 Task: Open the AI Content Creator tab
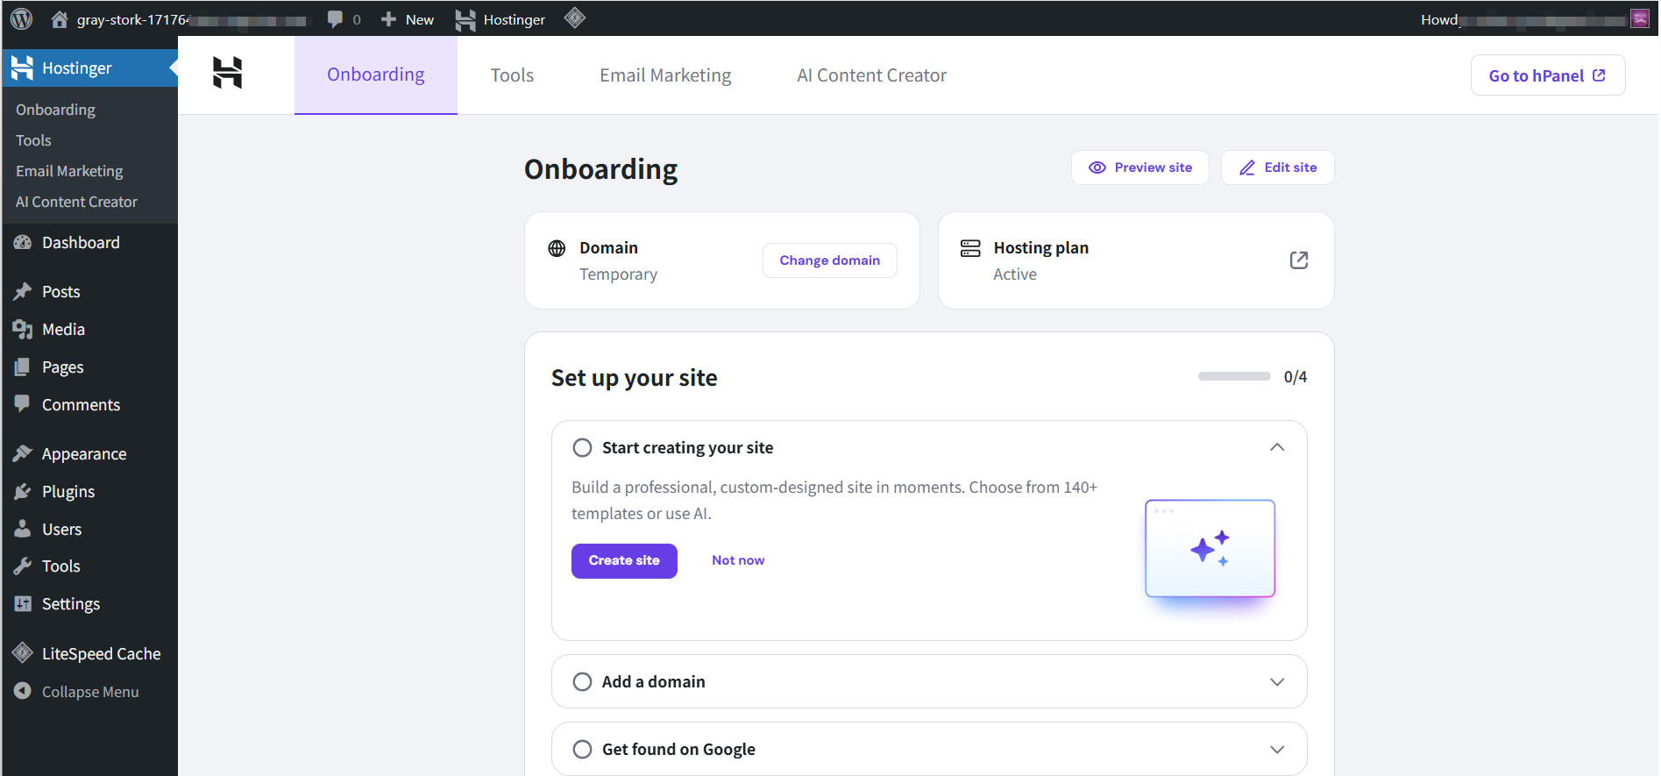click(x=871, y=75)
